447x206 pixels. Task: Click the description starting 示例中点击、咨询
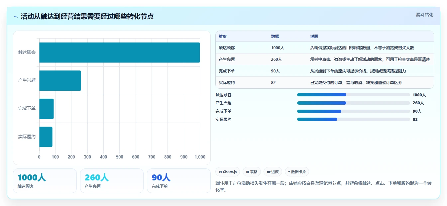pyautogui.click(x=370, y=59)
